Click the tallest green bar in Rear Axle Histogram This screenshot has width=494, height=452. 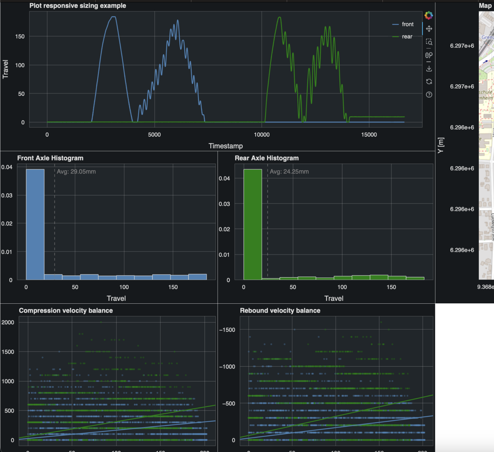(253, 224)
